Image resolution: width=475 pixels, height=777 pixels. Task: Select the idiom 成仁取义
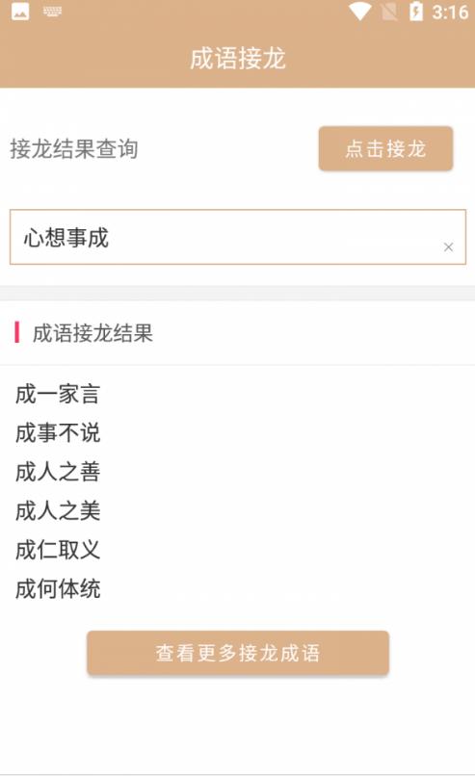pos(58,550)
